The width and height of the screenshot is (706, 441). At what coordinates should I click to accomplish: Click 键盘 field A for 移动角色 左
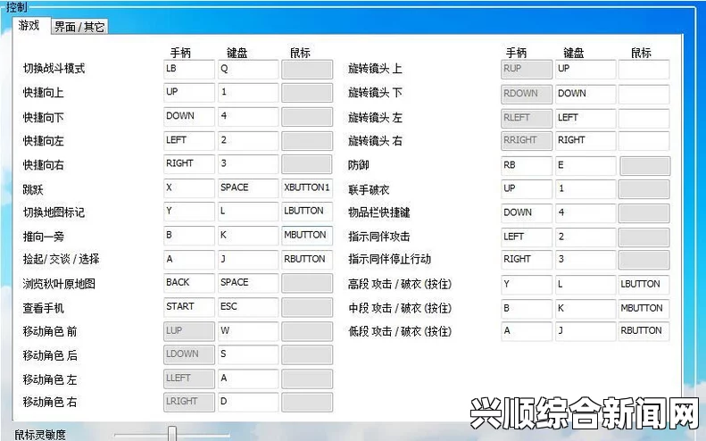tap(248, 379)
